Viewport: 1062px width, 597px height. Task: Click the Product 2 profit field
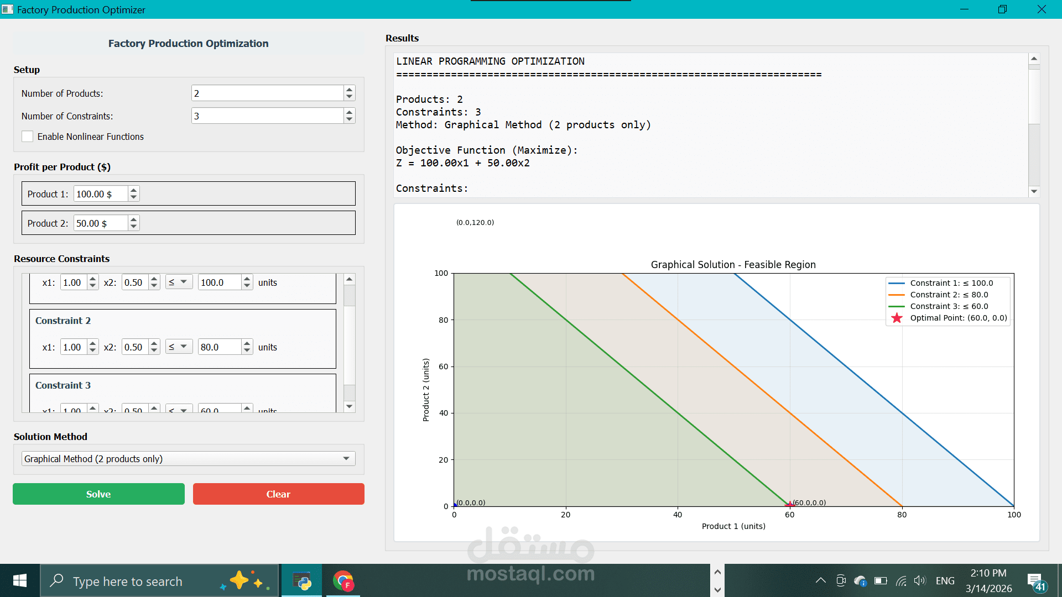coord(101,223)
